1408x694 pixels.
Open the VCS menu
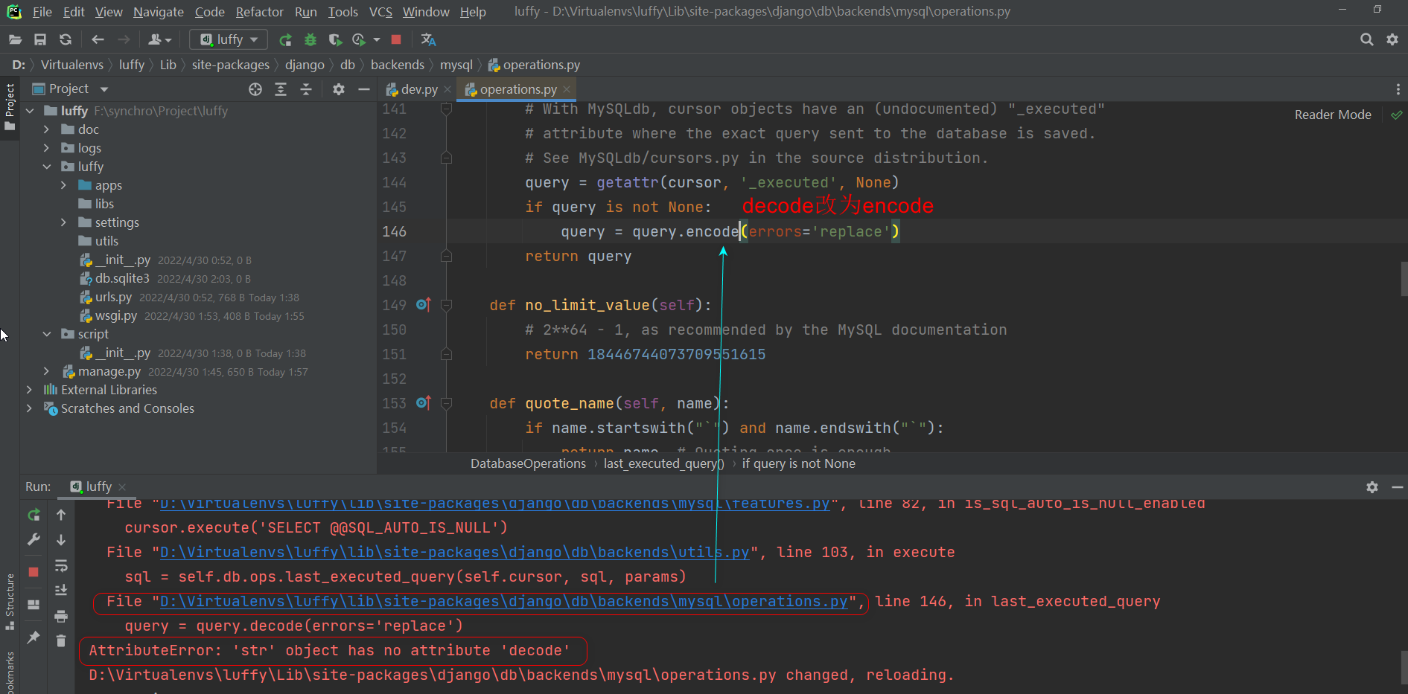(380, 12)
